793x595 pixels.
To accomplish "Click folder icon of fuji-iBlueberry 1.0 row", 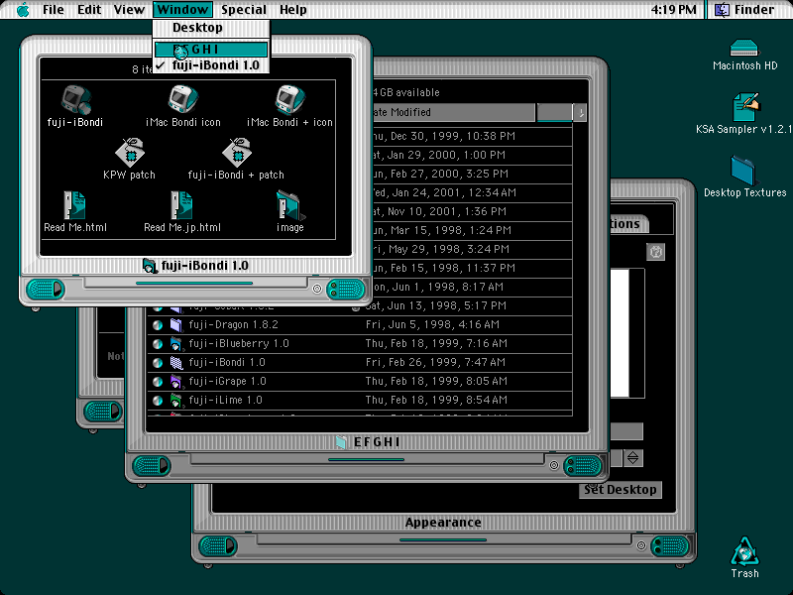I will (x=175, y=343).
